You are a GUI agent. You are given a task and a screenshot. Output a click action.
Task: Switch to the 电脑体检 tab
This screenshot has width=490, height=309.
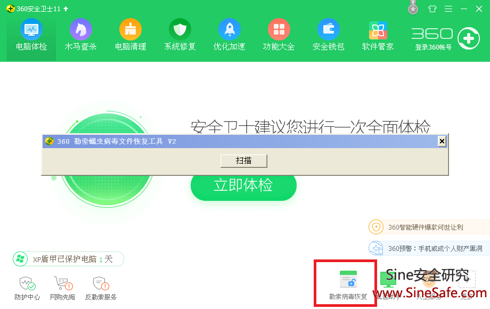(x=31, y=35)
